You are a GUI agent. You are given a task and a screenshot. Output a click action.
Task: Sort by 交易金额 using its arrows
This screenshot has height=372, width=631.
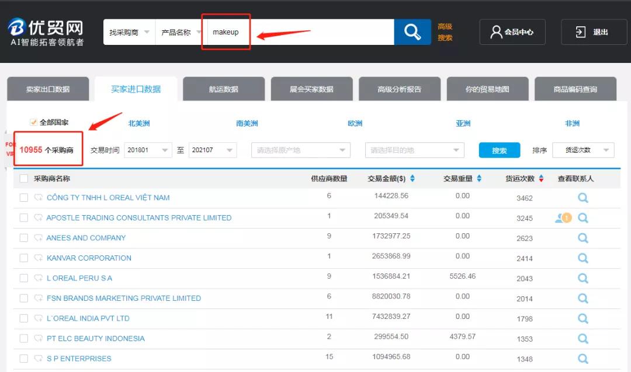point(413,178)
